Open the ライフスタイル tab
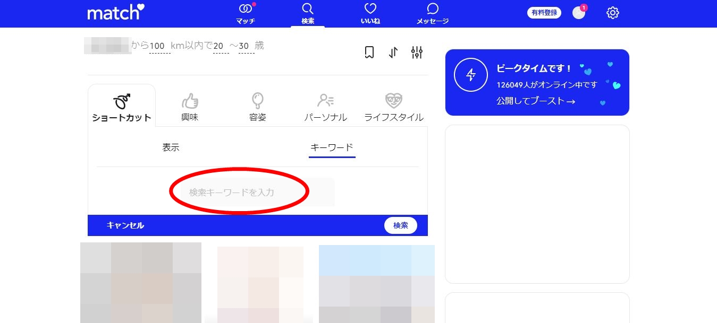Image resolution: width=717 pixels, height=323 pixels. (394, 107)
